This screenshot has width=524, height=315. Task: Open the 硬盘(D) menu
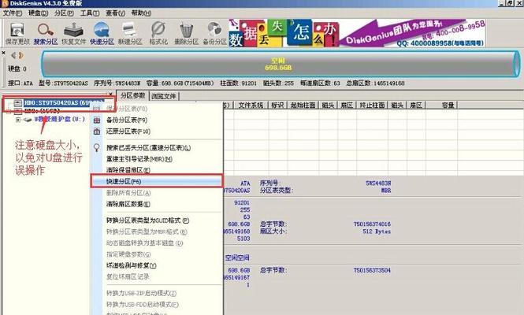pos(38,13)
